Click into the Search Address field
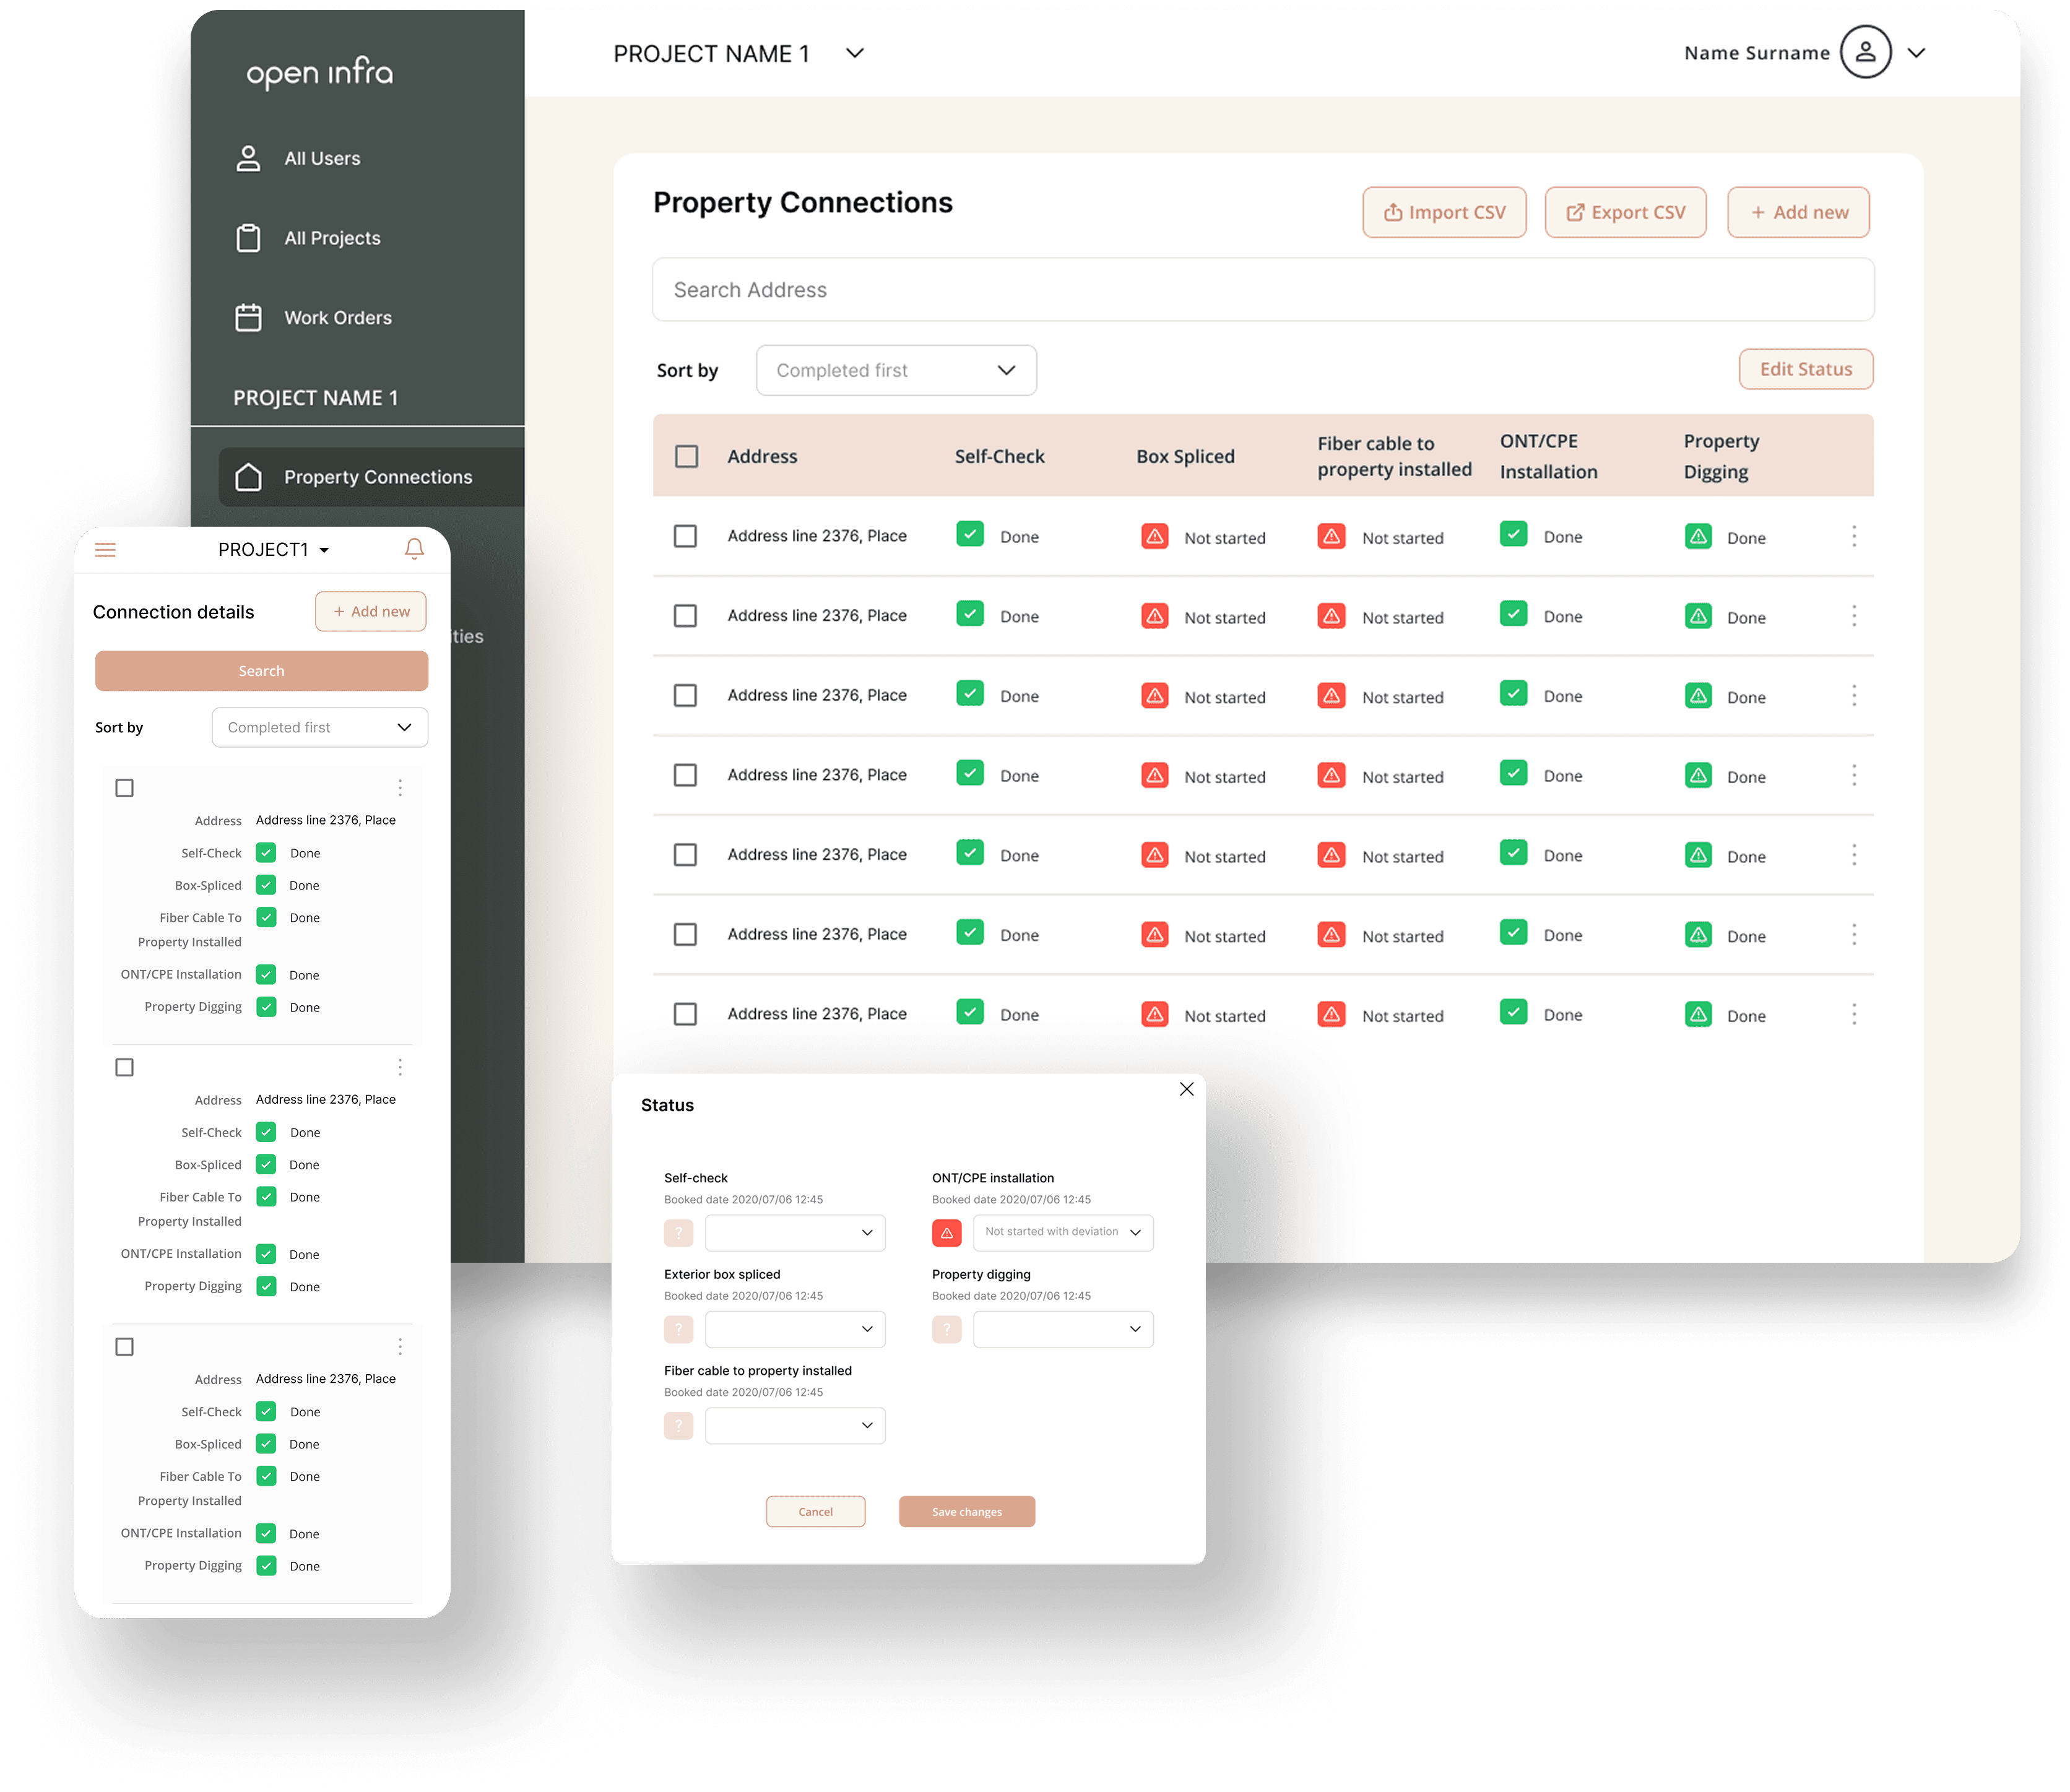Screen dimensions: 2070x1792 click(1262, 290)
